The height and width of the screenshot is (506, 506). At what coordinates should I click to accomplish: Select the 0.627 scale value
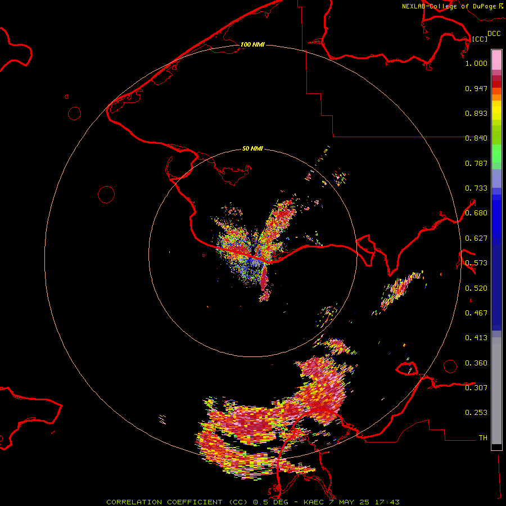tap(476, 238)
